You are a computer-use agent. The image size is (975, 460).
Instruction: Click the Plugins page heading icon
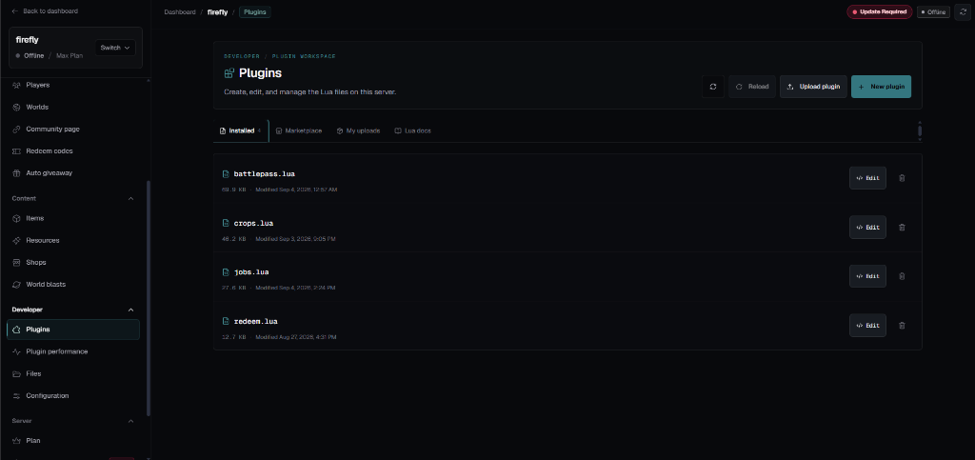point(229,73)
